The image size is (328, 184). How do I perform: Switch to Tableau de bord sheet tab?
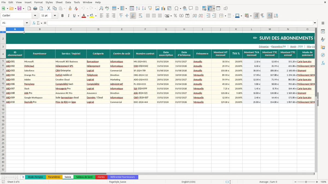(x=84, y=177)
